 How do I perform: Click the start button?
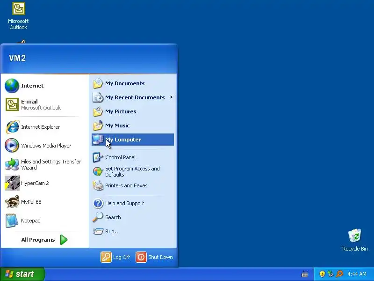coord(22,274)
